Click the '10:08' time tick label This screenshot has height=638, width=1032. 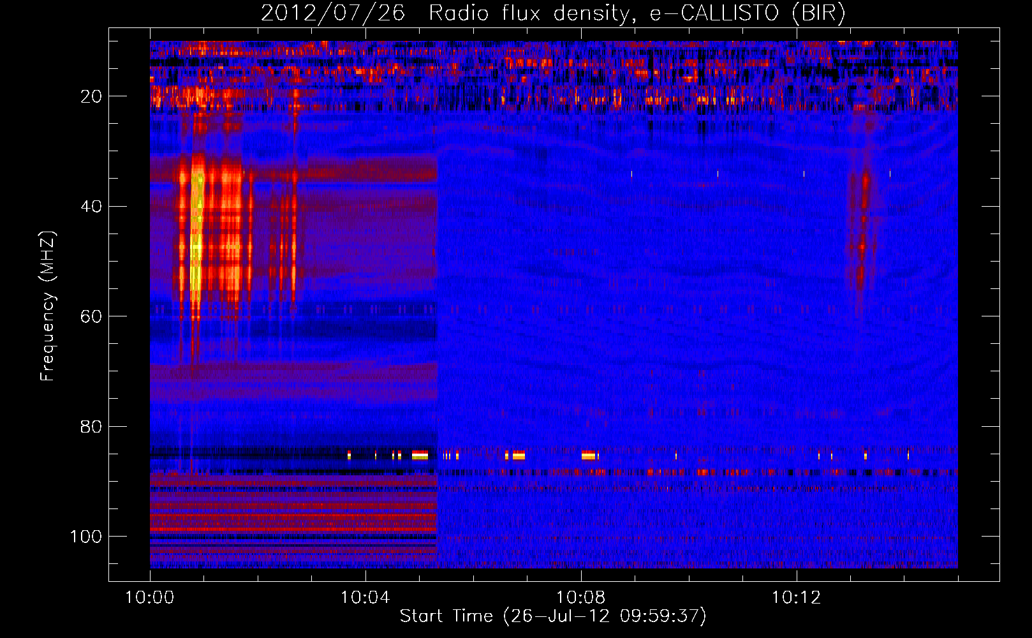pos(581,598)
